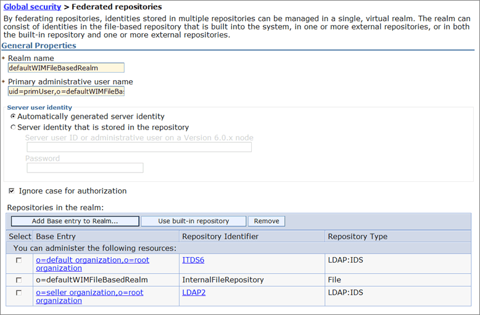Select checkbox for defaultWIMFileBasedRealm row
The width and height of the screenshot is (480, 315).
pyautogui.click(x=19, y=280)
